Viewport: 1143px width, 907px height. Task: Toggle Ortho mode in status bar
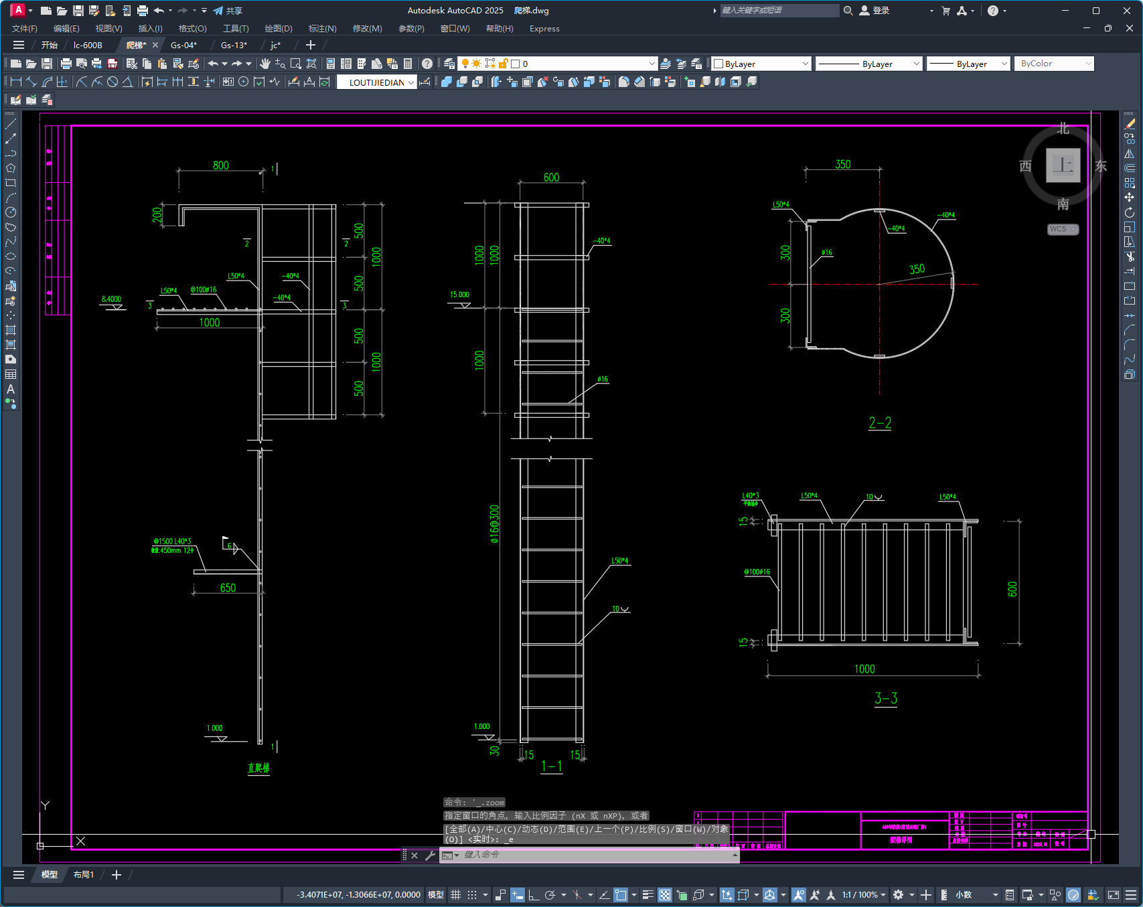click(534, 895)
